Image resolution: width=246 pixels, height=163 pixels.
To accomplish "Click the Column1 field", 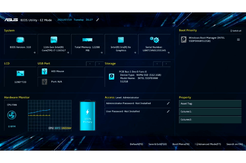I will [210, 112].
